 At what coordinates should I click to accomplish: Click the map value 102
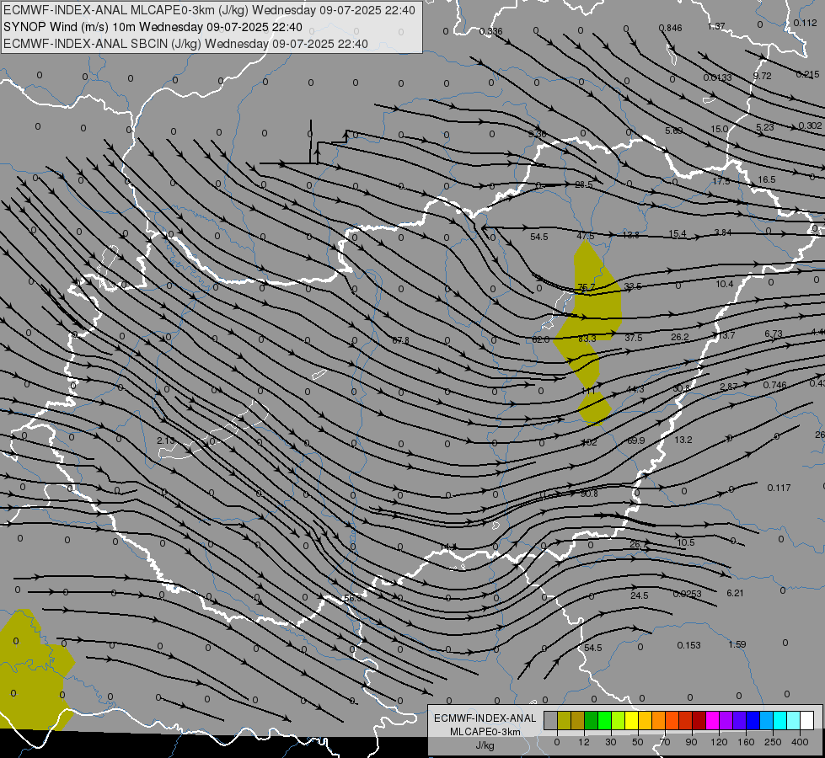coord(589,442)
